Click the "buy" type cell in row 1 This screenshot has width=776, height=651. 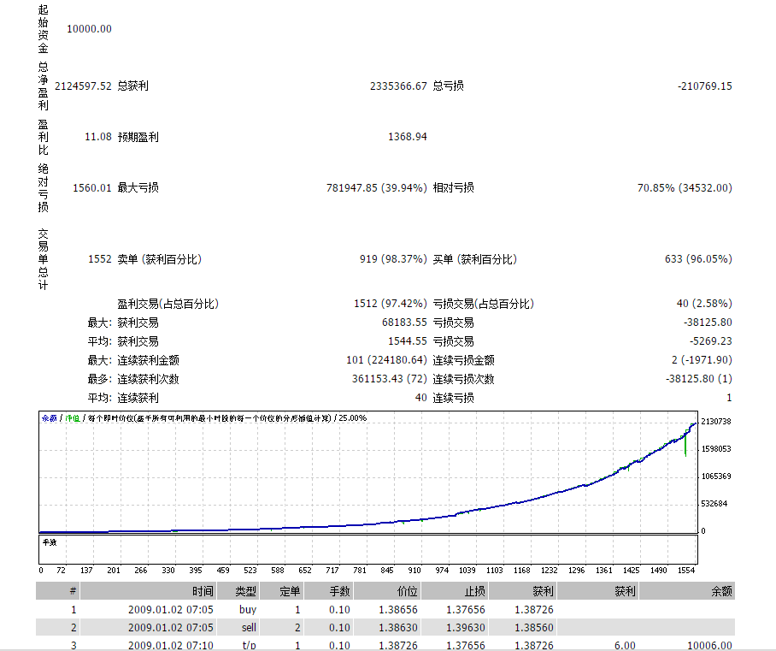(247, 610)
